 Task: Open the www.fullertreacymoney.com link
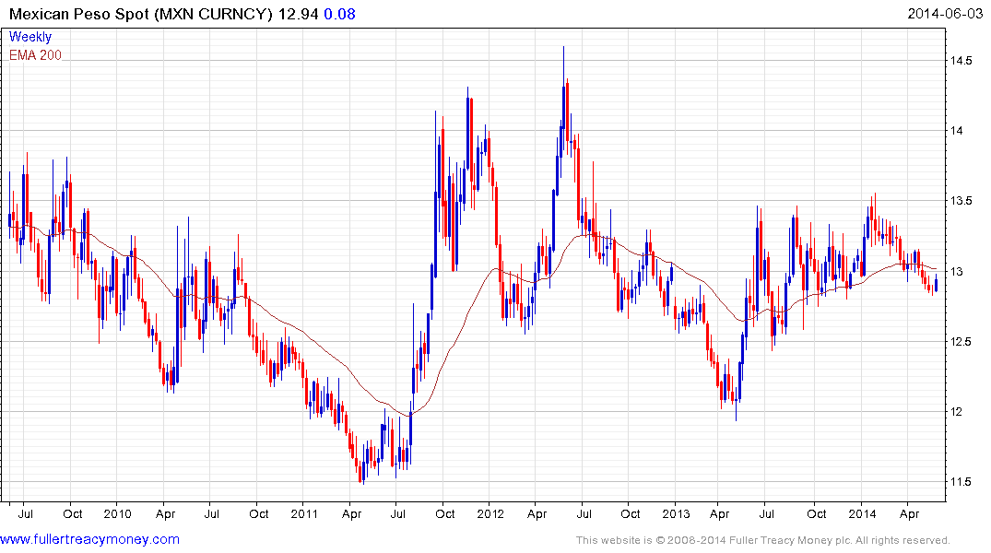90,539
